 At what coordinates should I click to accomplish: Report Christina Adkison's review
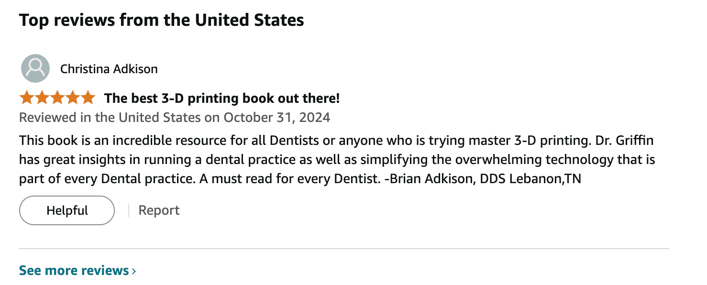pos(159,210)
